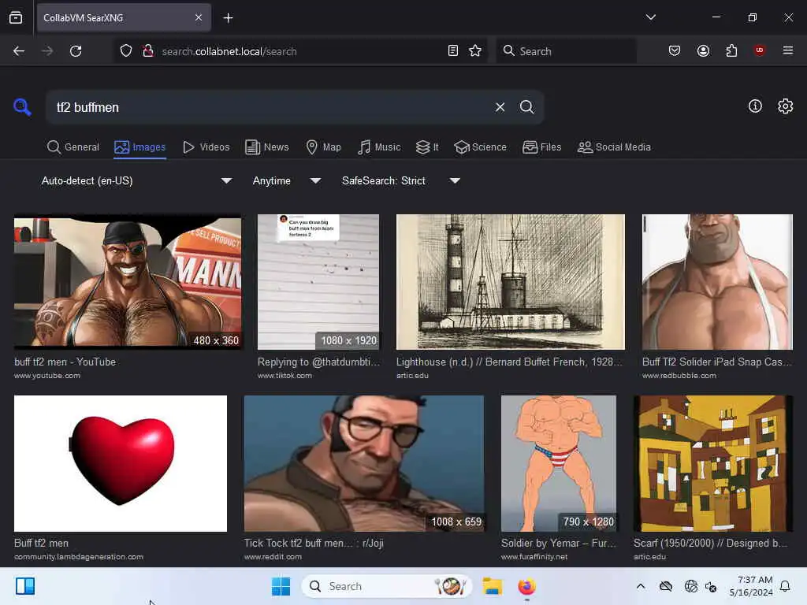Screen dimensions: 807x605
Task: Show hidden system tray icons
Action: coord(640,586)
